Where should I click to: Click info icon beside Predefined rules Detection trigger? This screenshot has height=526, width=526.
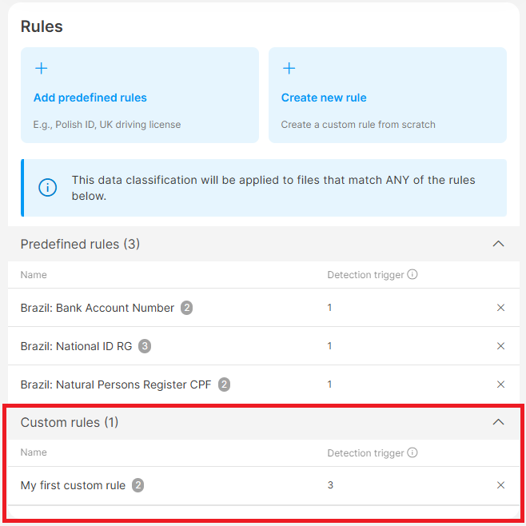(412, 274)
